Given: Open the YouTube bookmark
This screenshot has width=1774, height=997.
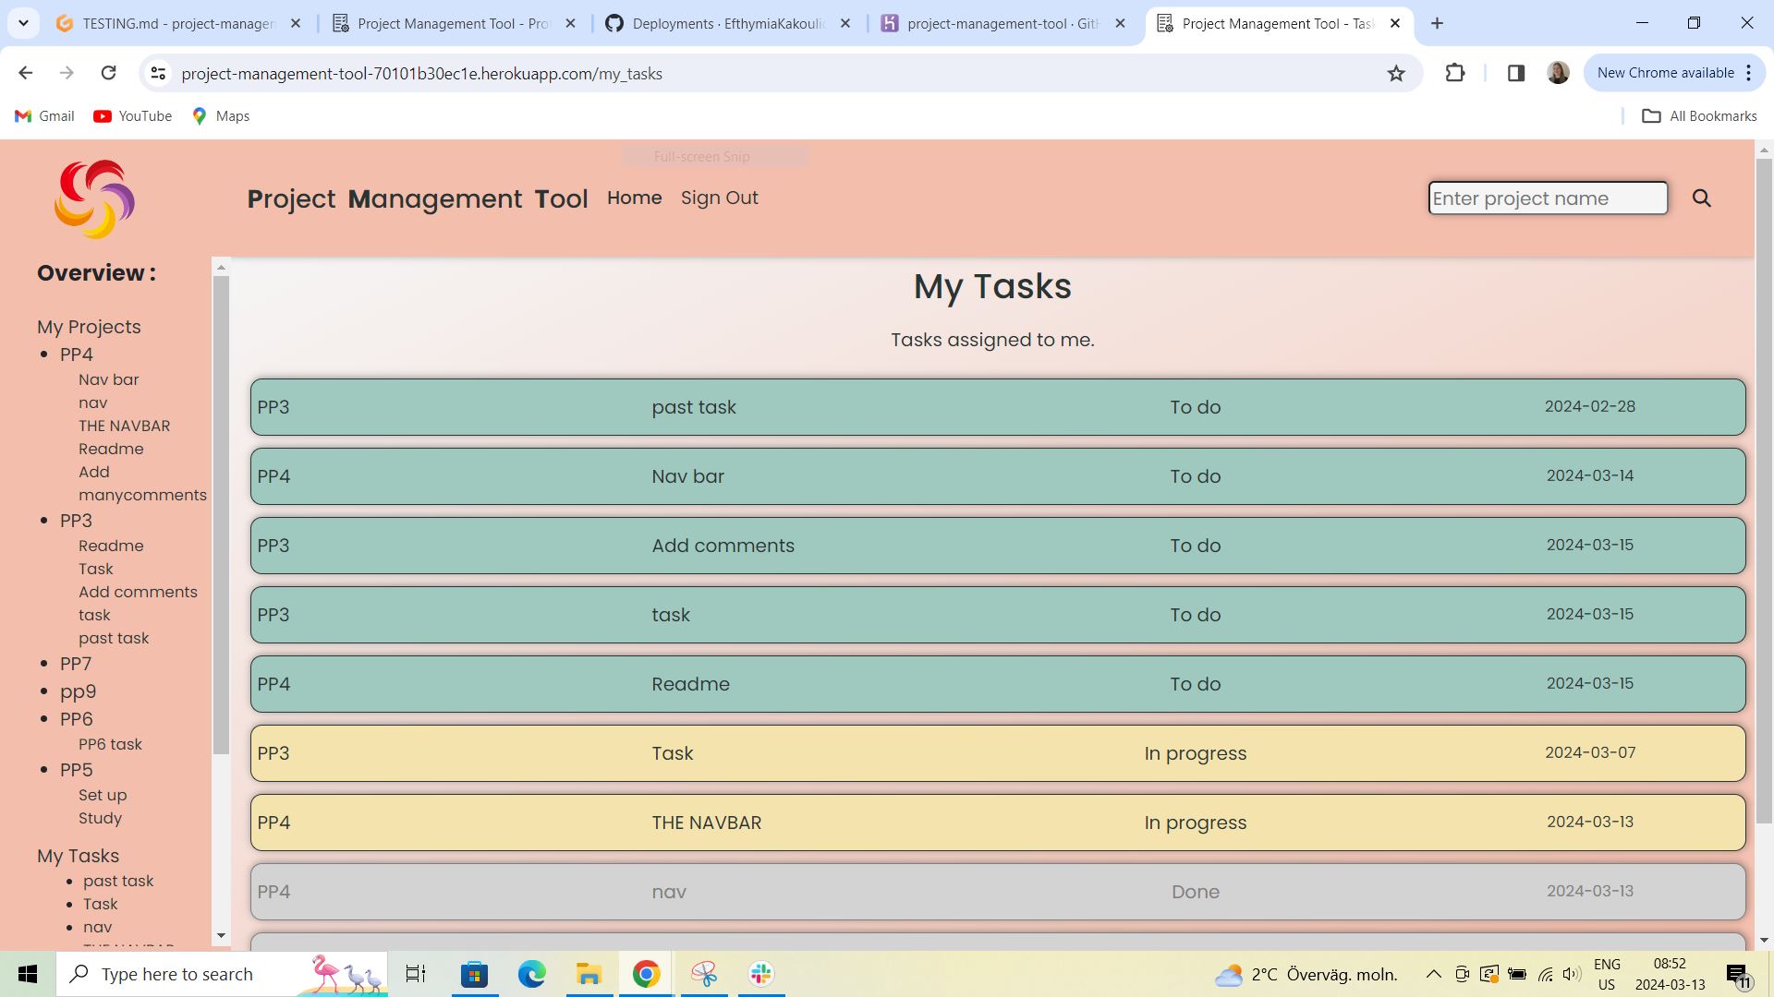Looking at the screenshot, I should [x=132, y=115].
